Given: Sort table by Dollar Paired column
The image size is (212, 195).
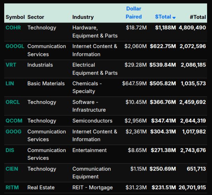Looking at the screenshot, I should 134,13.
